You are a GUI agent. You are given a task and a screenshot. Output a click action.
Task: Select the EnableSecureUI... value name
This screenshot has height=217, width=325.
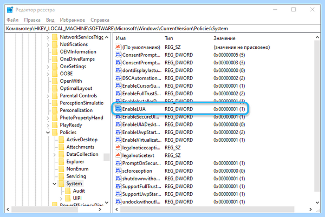tap(141, 117)
